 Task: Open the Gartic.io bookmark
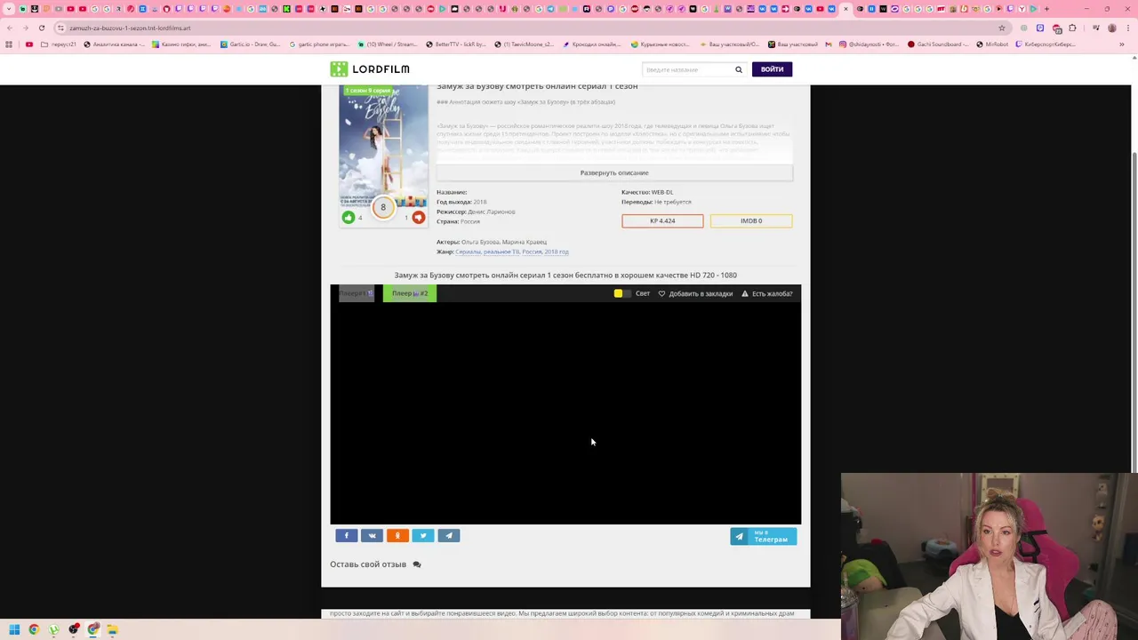point(250,44)
